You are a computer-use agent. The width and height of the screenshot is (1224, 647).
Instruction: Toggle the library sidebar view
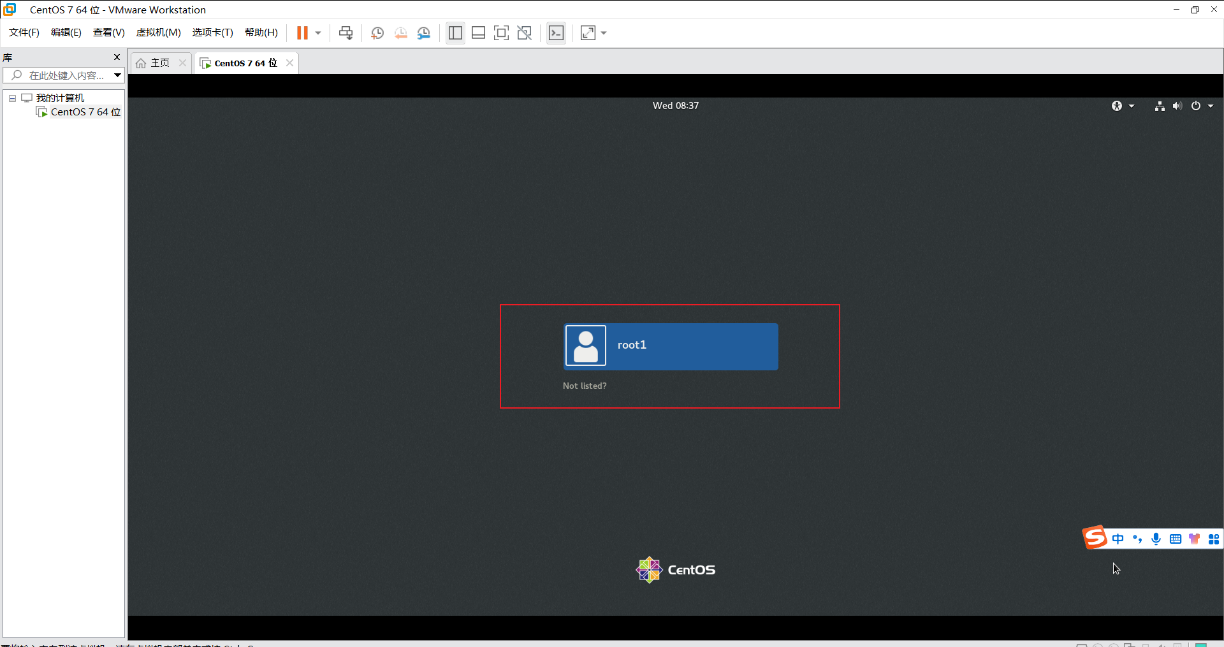tap(455, 33)
